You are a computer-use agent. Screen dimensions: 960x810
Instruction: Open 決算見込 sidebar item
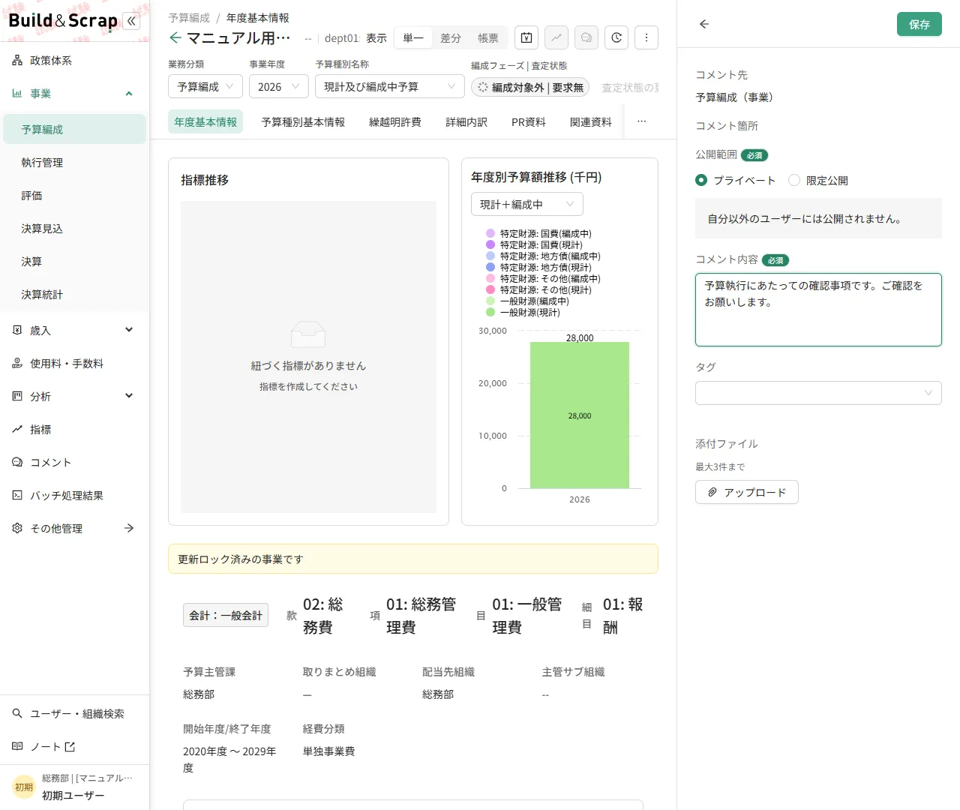74,229
